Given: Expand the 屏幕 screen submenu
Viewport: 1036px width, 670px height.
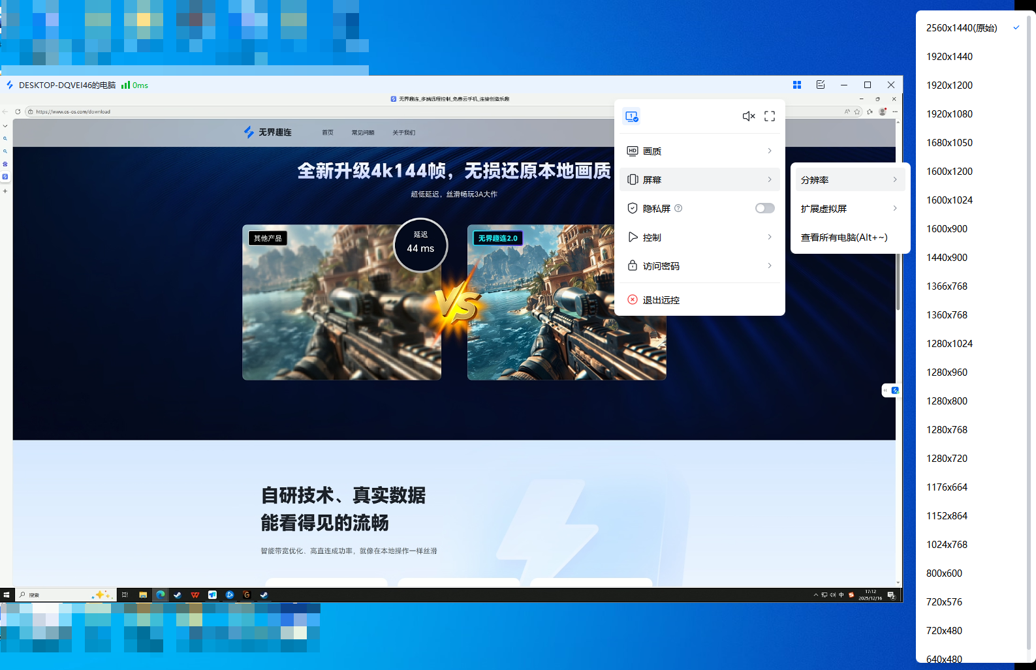Looking at the screenshot, I should tap(700, 179).
